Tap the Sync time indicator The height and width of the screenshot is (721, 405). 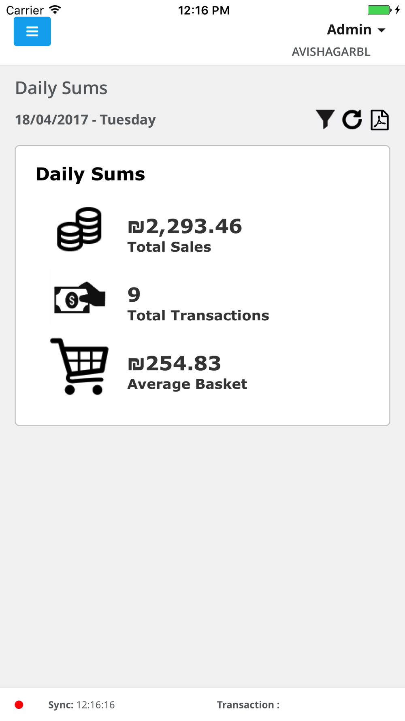pos(81,705)
